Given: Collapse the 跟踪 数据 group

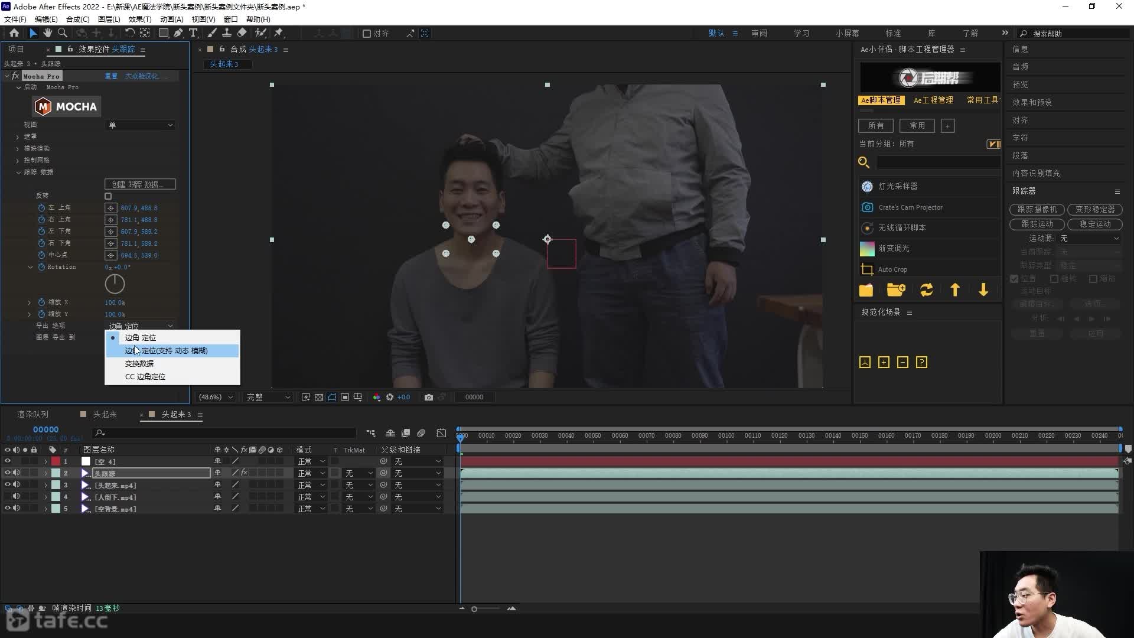Looking at the screenshot, I should click(x=18, y=172).
